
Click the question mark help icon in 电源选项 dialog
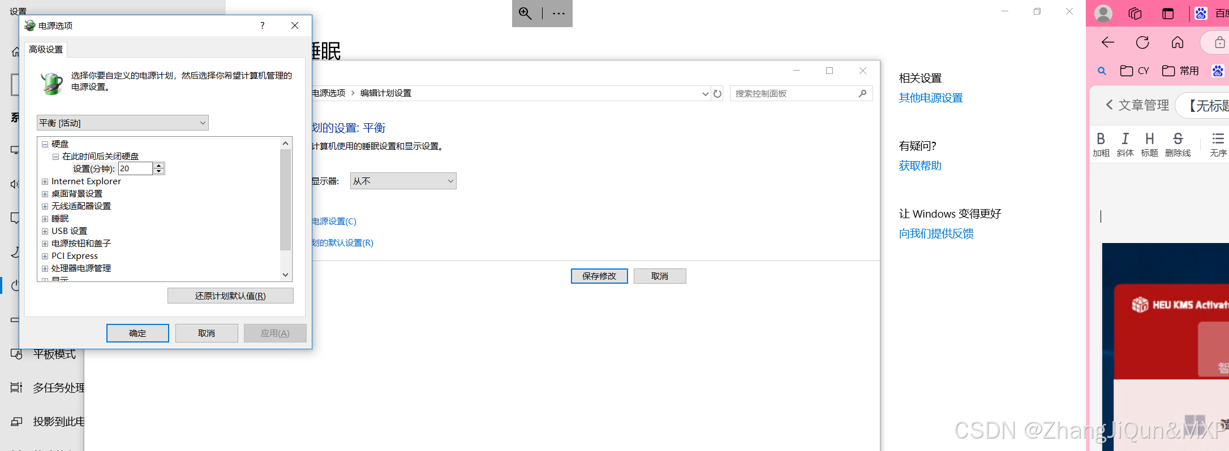[262, 25]
